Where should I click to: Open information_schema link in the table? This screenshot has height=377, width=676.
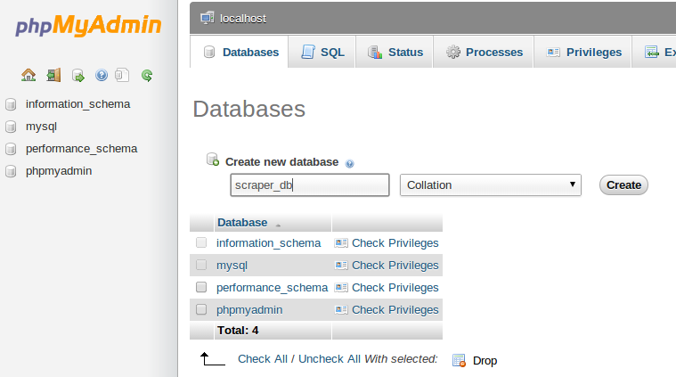269,243
